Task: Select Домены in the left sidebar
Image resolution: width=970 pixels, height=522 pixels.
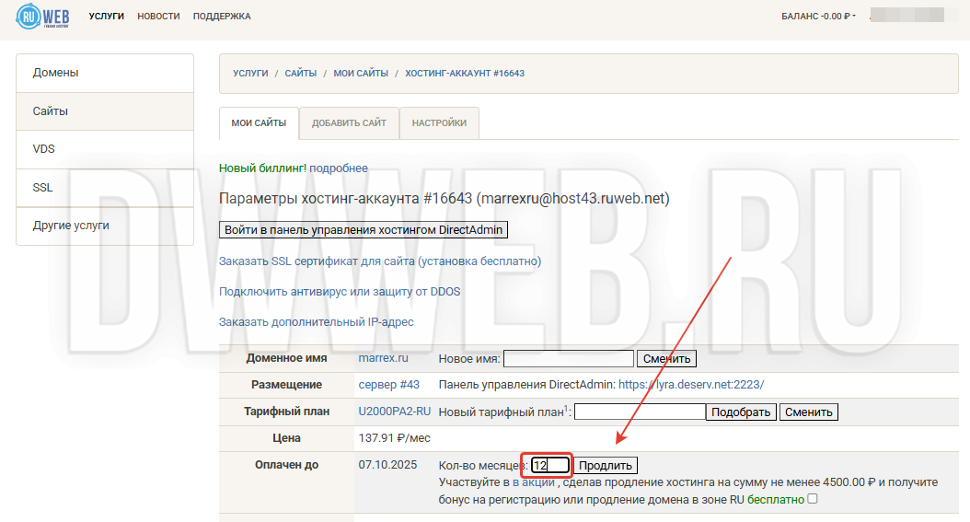Action: (x=105, y=73)
